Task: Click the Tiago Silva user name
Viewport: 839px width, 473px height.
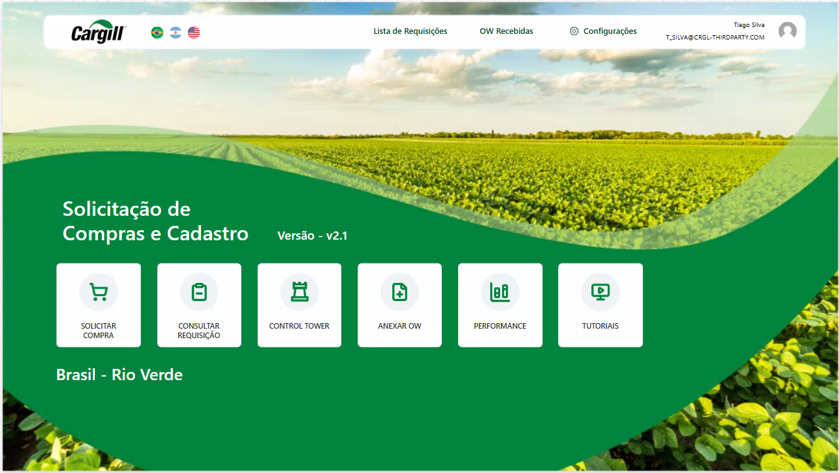Action: pyautogui.click(x=749, y=25)
